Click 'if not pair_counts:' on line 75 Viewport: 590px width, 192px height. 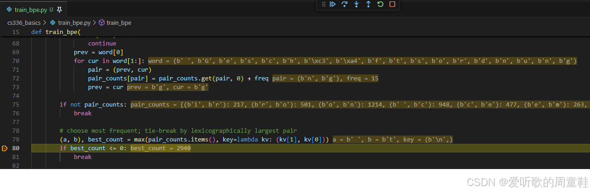93,105
